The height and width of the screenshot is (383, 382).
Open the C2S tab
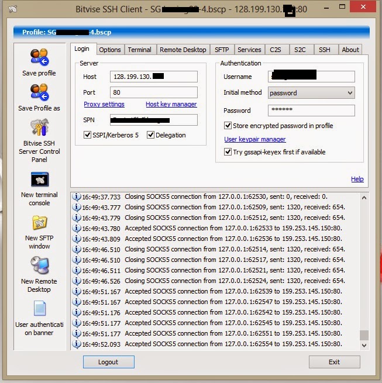[276, 50]
